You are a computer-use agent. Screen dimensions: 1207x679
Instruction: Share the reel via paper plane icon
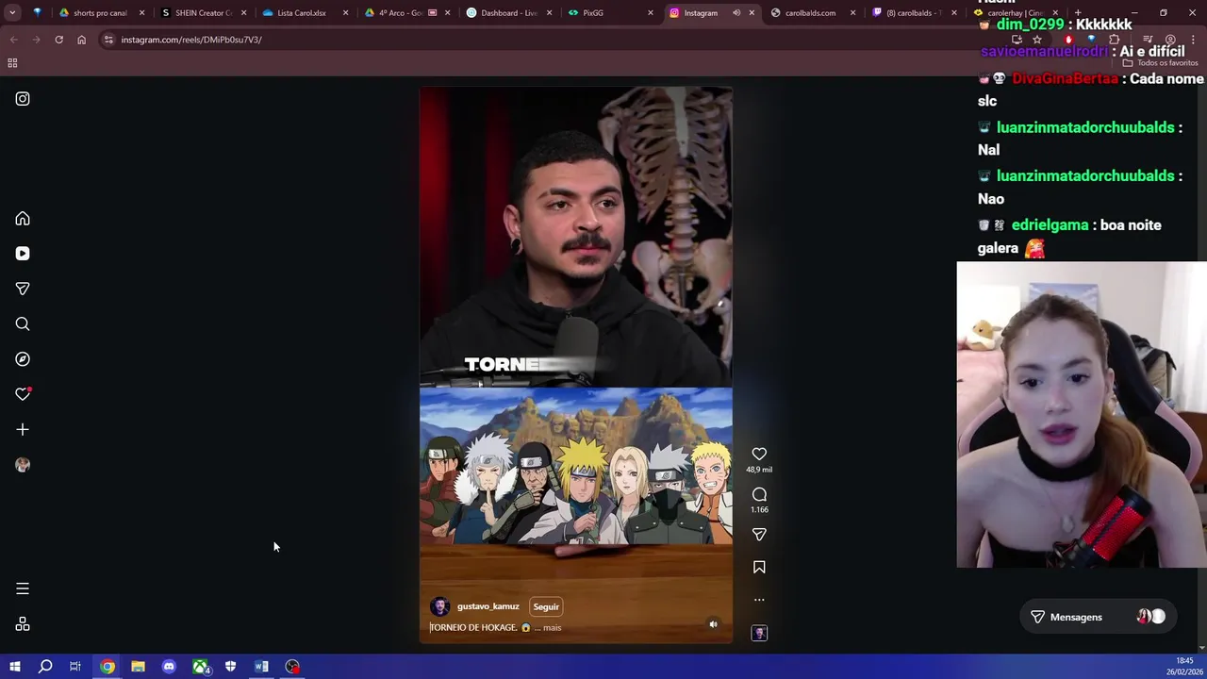tap(759, 535)
